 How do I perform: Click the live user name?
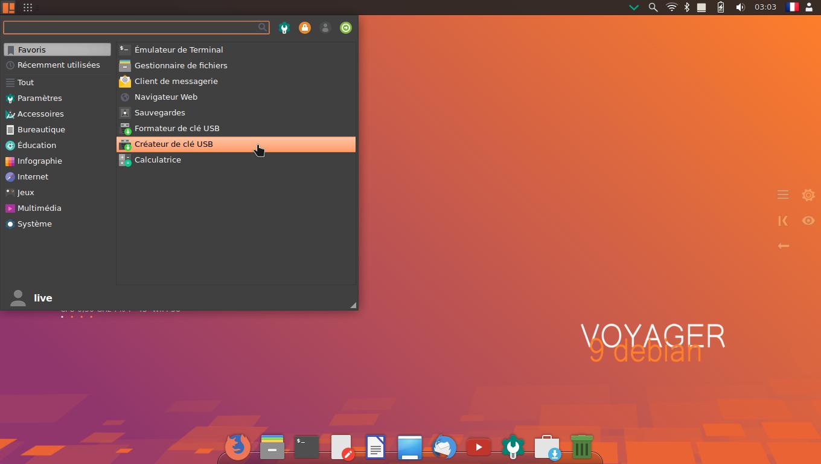pyautogui.click(x=43, y=298)
